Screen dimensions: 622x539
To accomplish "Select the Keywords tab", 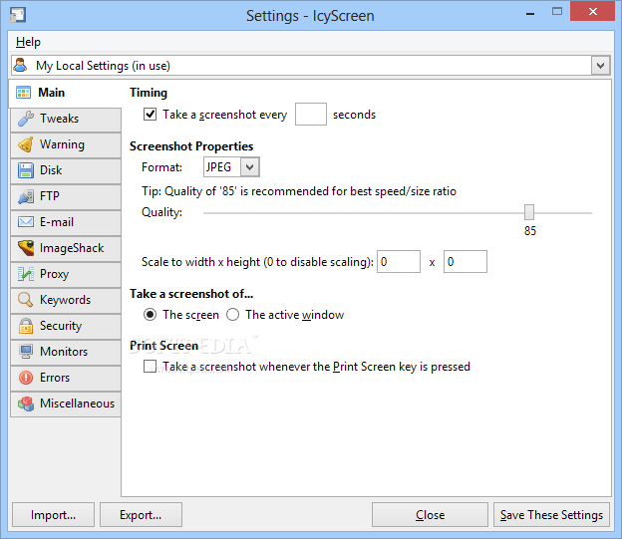I will click(x=66, y=300).
